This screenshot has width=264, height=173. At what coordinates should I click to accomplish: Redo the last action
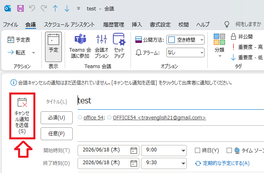tap(44, 8)
